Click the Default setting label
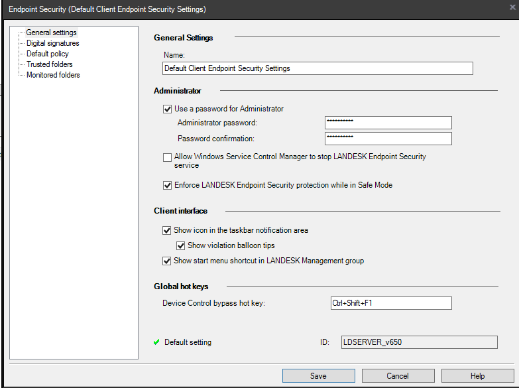Image resolution: width=519 pixels, height=388 pixels. point(188,342)
